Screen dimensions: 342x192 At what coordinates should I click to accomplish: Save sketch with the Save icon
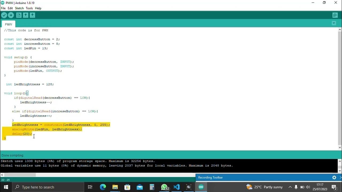[32, 15]
